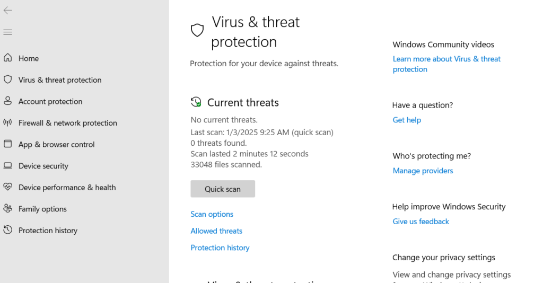Go to Firewall & network protection
Viewport: 543px width, 283px height.
coord(68,123)
